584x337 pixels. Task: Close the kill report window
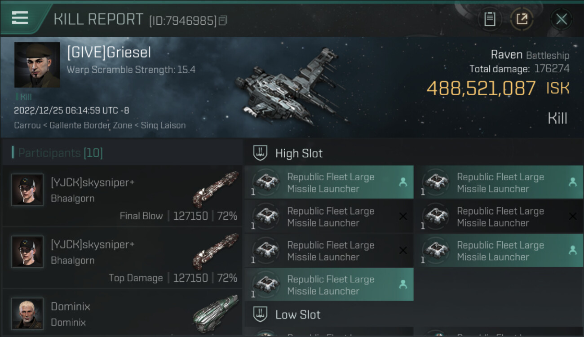point(561,19)
